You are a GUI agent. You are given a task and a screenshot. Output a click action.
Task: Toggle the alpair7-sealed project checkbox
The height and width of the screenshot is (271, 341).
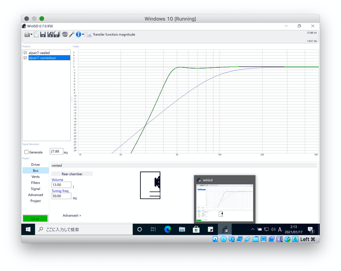[x=25, y=53]
